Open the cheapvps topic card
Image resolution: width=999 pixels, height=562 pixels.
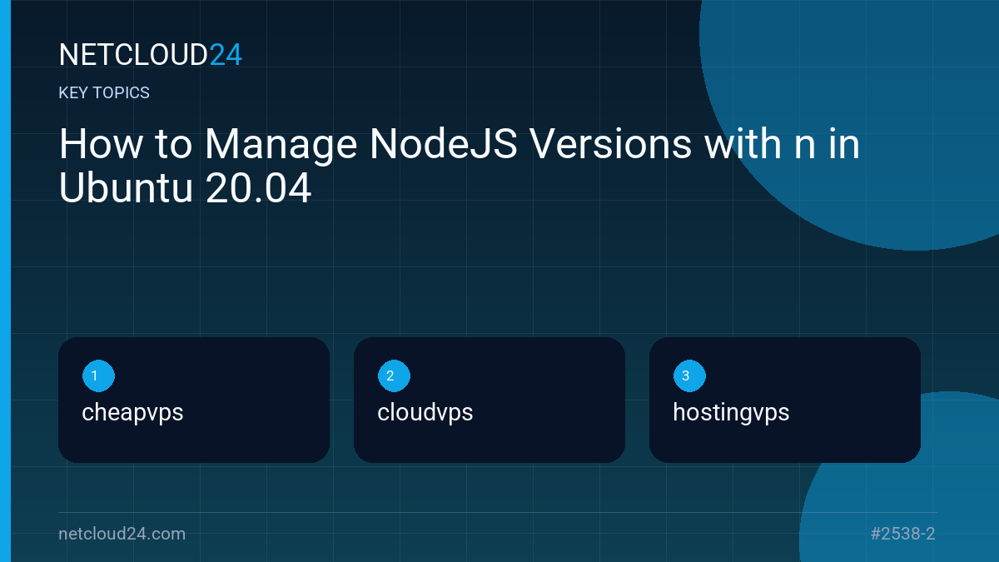(x=194, y=400)
